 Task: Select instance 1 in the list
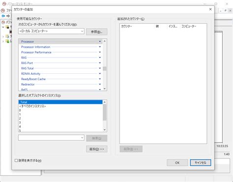click(x=60, y=115)
